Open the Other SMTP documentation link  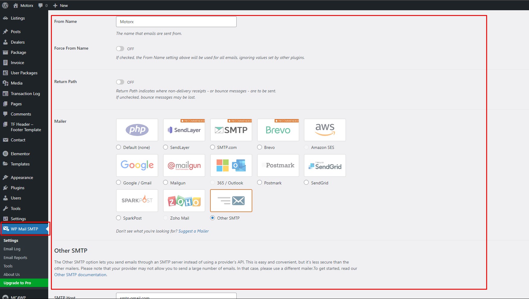tap(80, 275)
